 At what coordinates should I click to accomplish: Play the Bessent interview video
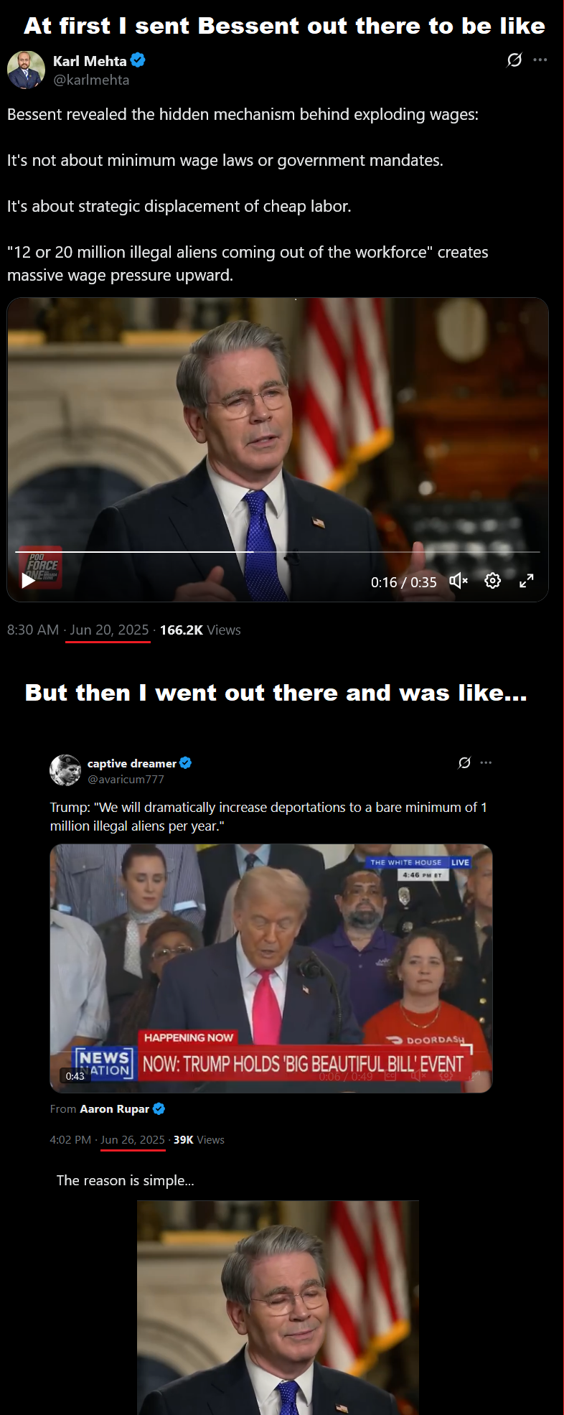[28, 580]
